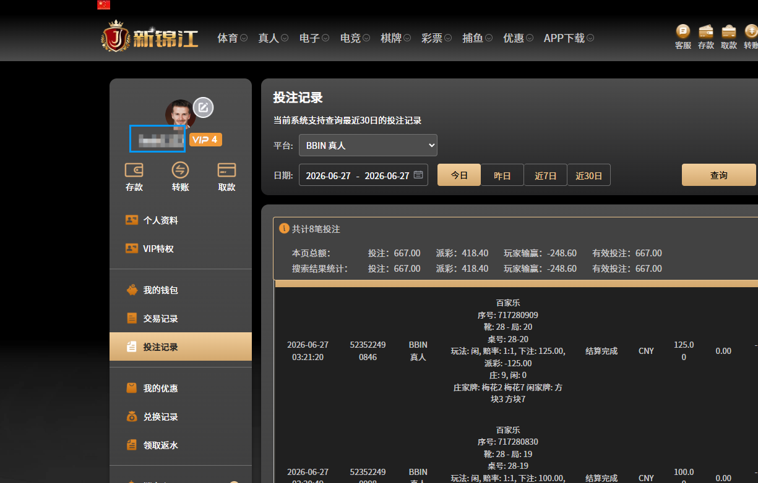Open sidebar 取款 withdraw icon
The width and height of the screenshot is (758, 483).
pos(226,170)
